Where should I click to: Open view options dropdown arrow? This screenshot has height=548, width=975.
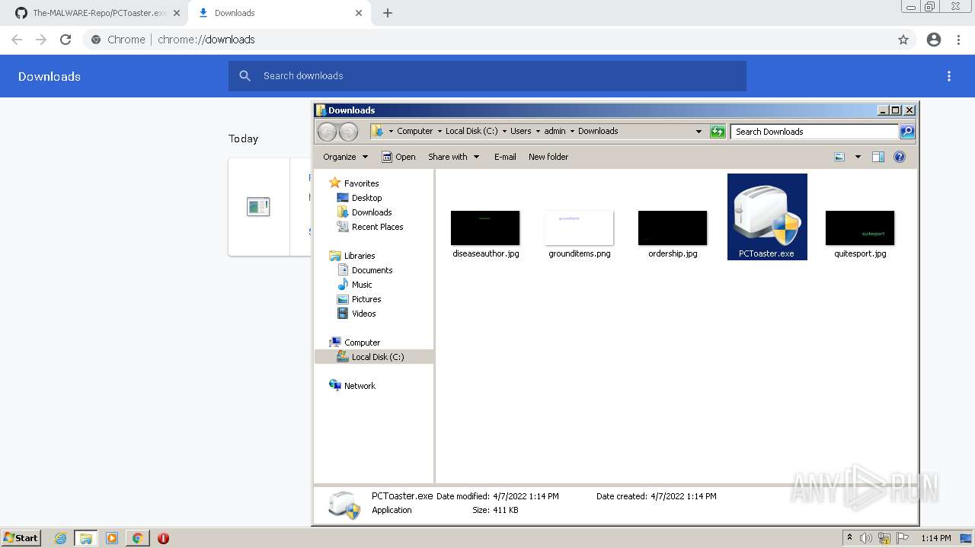[x=858, y=157]
